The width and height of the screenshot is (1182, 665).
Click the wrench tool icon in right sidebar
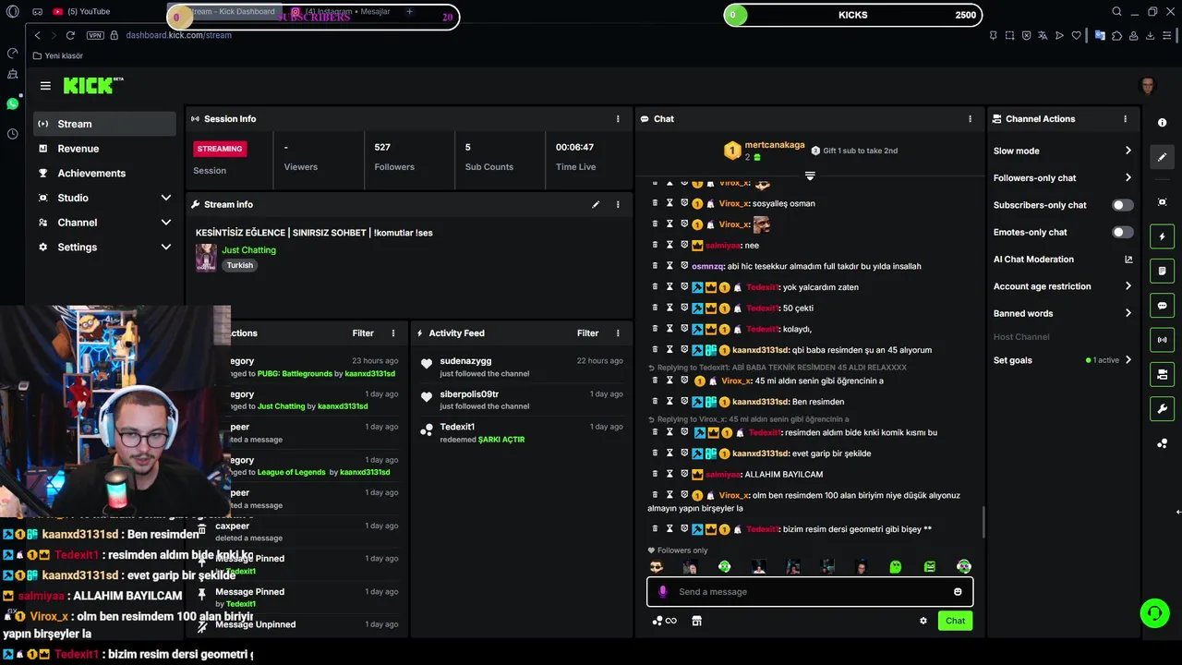tap(1162, 409)
